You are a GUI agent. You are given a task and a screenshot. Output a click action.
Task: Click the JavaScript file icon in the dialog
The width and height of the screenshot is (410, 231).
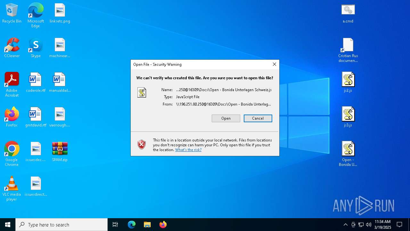[142, 92]
